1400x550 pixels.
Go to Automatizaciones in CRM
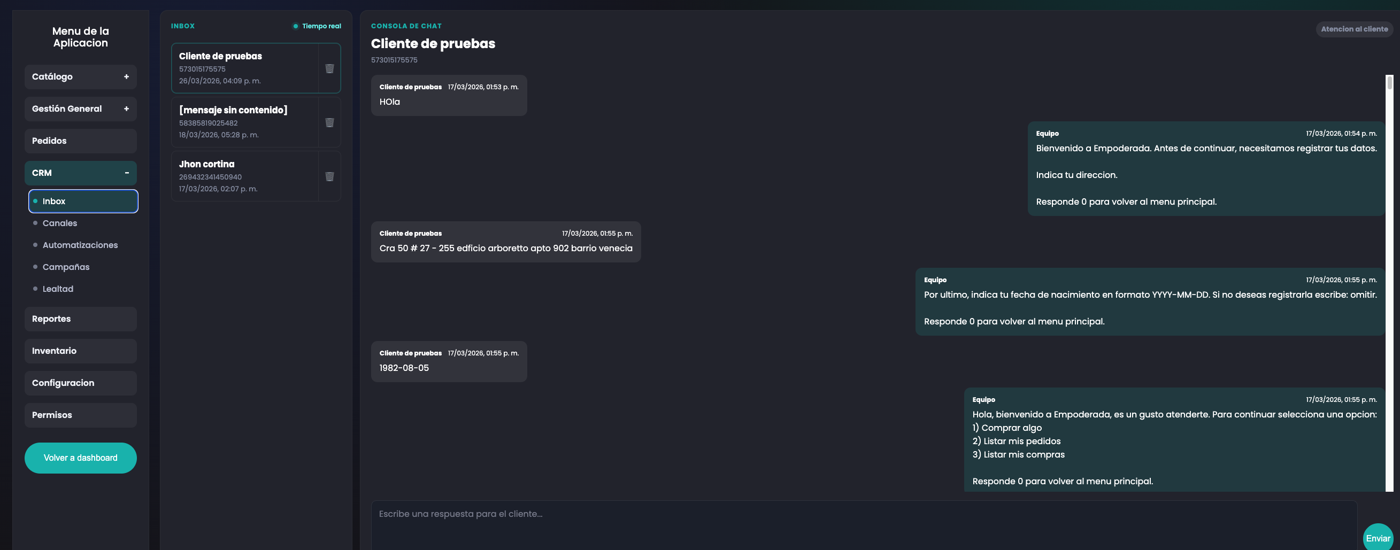(80, 245)
